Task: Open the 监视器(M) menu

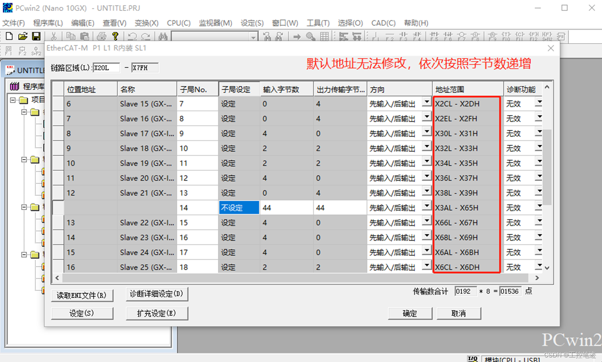Action: [216, 23]
